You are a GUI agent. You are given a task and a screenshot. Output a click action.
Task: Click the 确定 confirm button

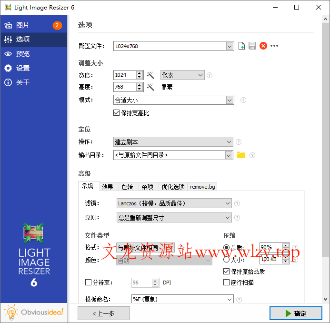pyautogui.click(x=296, y=313)
